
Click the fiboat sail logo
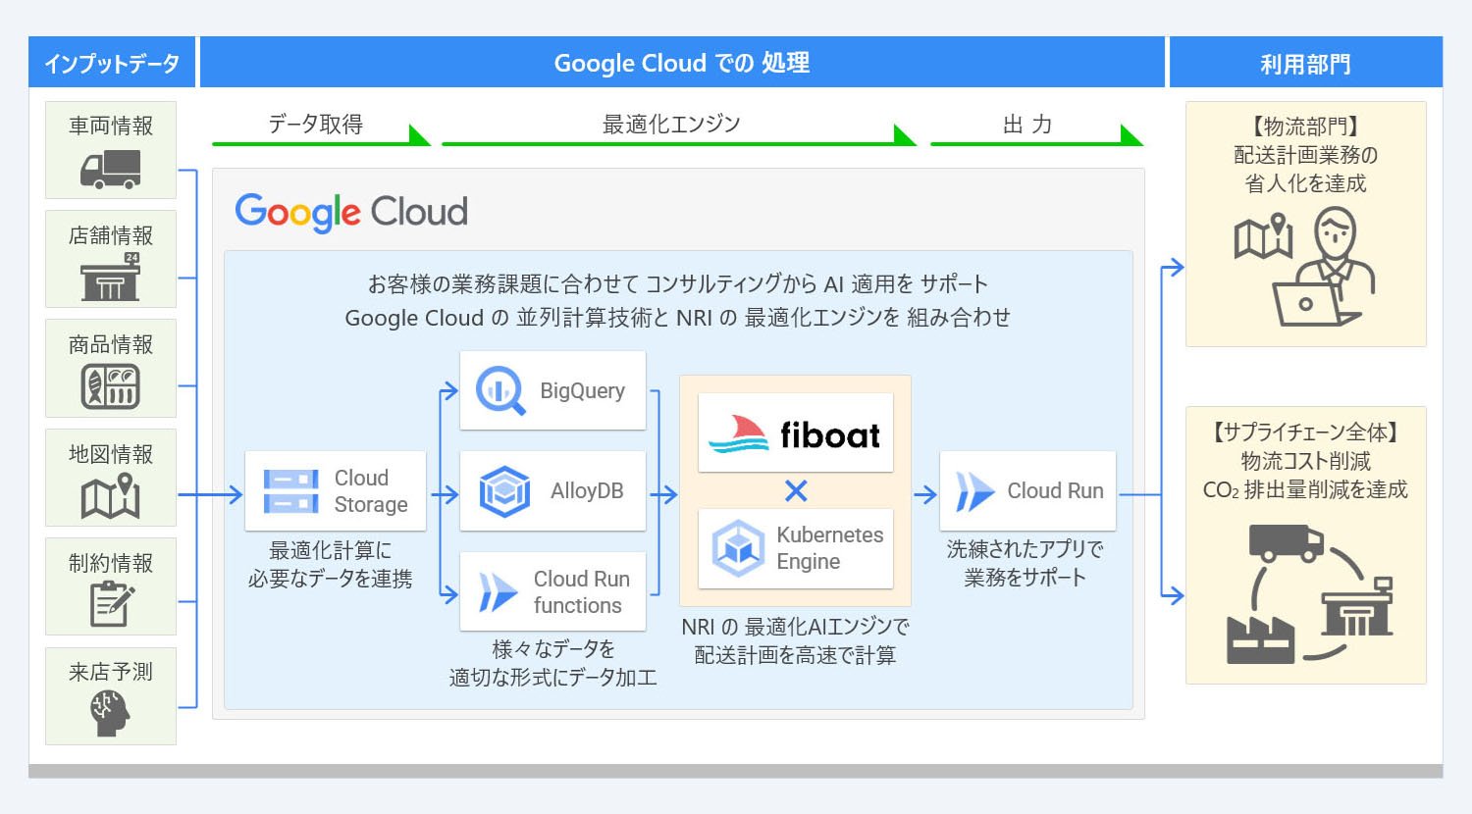click(738, 433)
